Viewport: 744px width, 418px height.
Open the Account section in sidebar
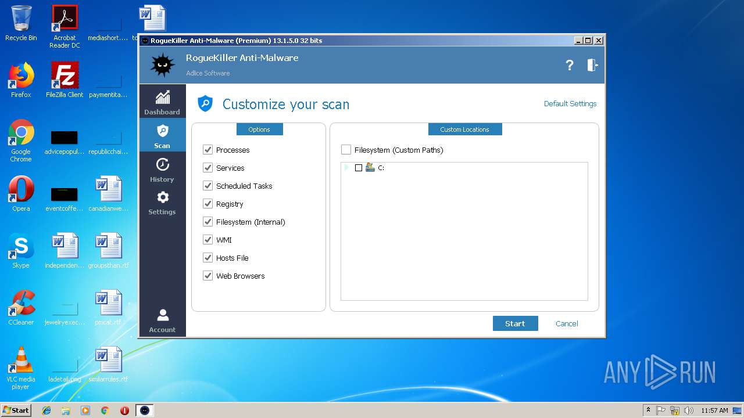point(162,320)
